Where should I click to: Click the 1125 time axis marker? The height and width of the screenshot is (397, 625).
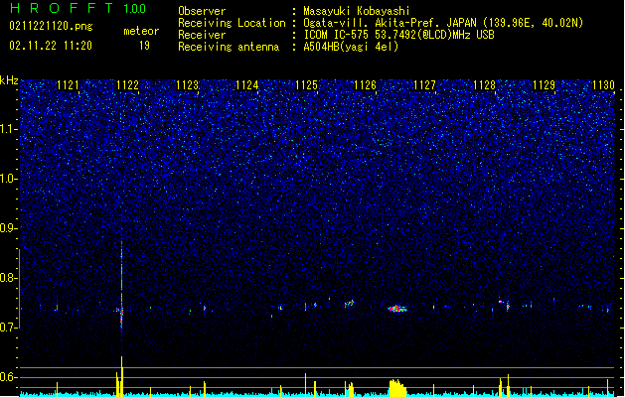coord(306,84)
